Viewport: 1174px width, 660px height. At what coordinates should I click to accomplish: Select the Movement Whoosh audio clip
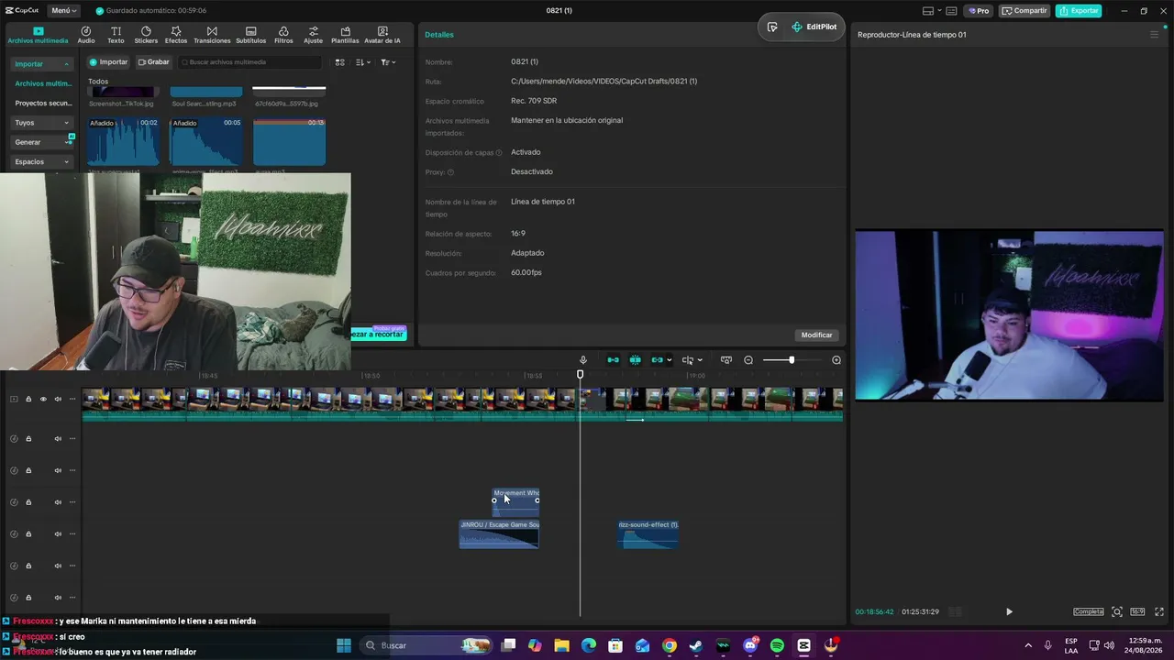(515, 500)
